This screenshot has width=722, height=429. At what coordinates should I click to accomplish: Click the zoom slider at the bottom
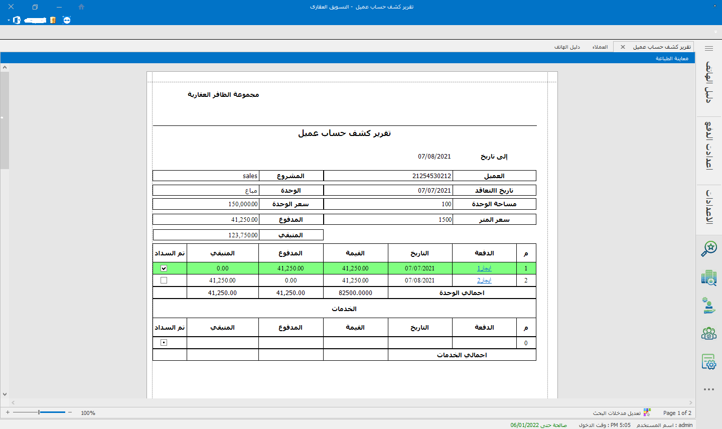pyautogui.click(x=39, y=412)
